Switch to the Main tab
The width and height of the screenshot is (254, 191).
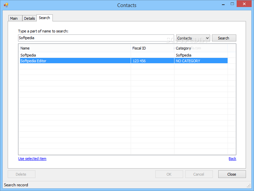coord(15,18)
